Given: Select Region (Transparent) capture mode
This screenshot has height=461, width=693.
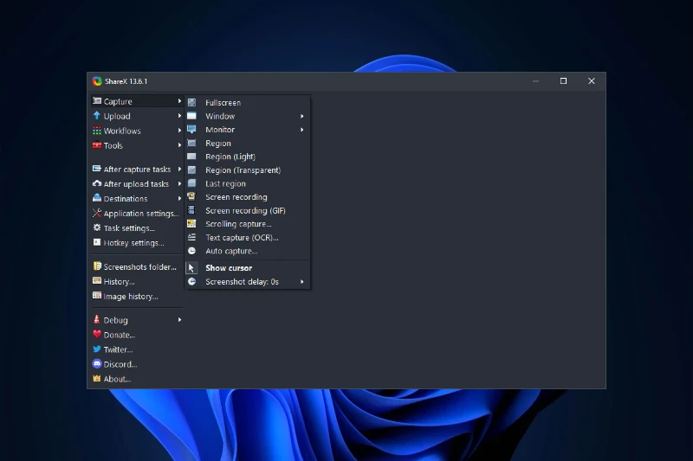Looking at the screenshot, I should [x=248, y=170].
